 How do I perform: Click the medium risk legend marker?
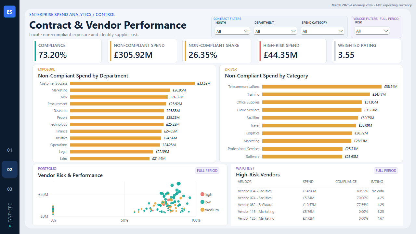(202, 210)
